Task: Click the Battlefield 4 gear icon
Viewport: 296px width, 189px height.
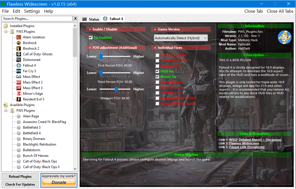Action: coord(19,133)
